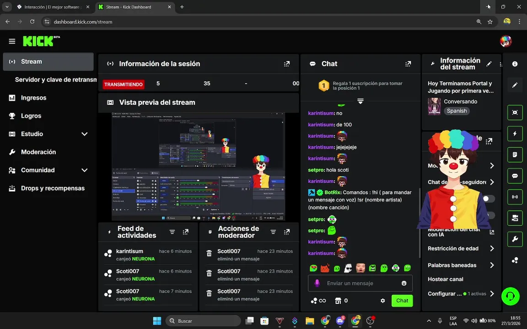Viewport: 527px width, 329px height.
Task: Pop out the Acciones de moderador panel
Action: pos(287,232)
